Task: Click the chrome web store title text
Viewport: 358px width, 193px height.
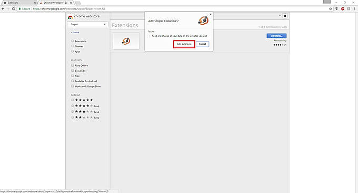Action: point(86,16)
